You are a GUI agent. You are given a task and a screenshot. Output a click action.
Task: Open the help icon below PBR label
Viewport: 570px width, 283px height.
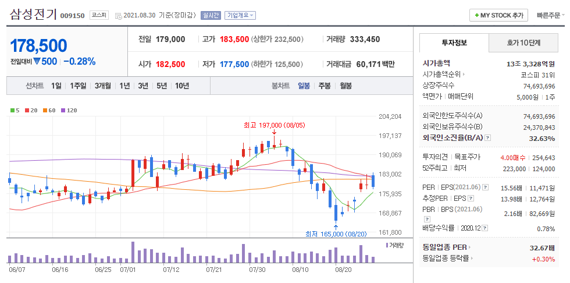[x=427, y=219]
